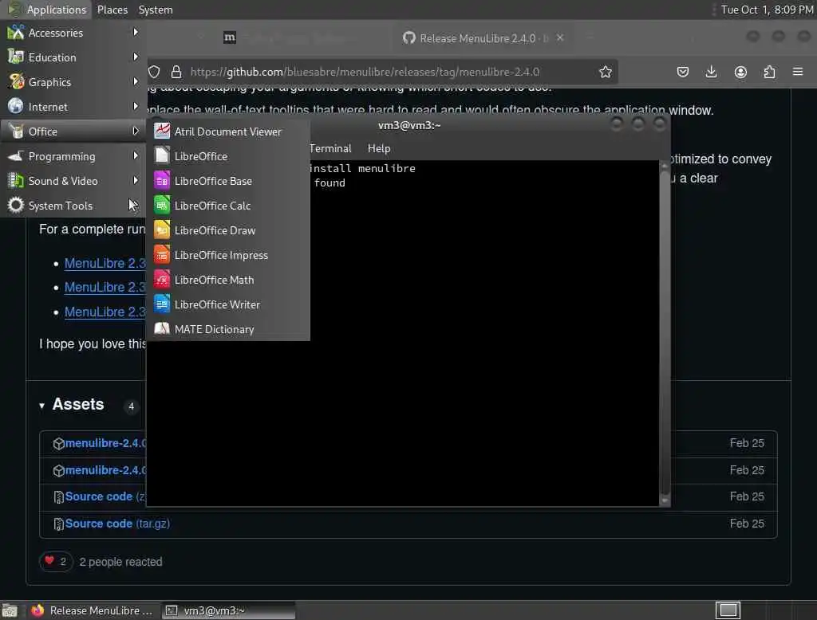
Task: Open Firefox extensions puzzle icon
Action: [769, 72]
